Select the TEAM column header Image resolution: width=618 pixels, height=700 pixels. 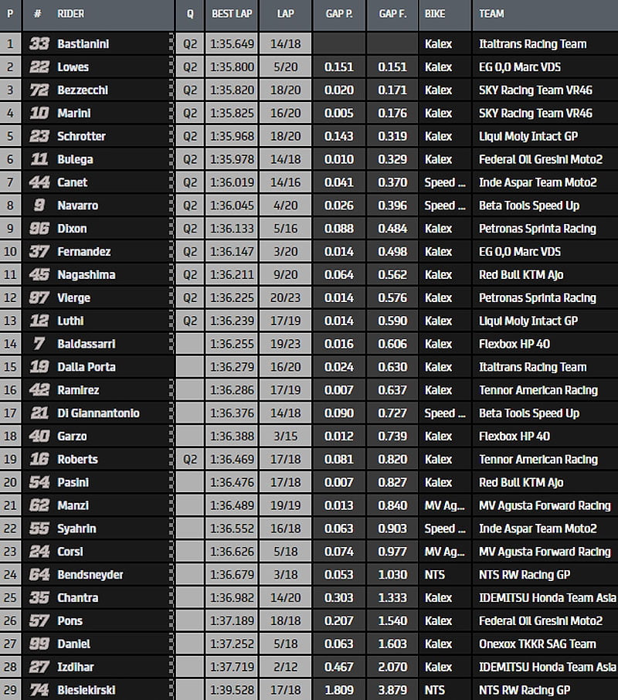pyautogui.click(x=491, y=14)
